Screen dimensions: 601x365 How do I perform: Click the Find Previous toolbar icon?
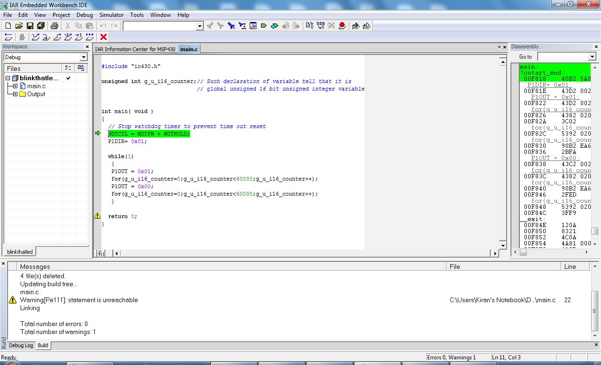click(x=210, y=26)
